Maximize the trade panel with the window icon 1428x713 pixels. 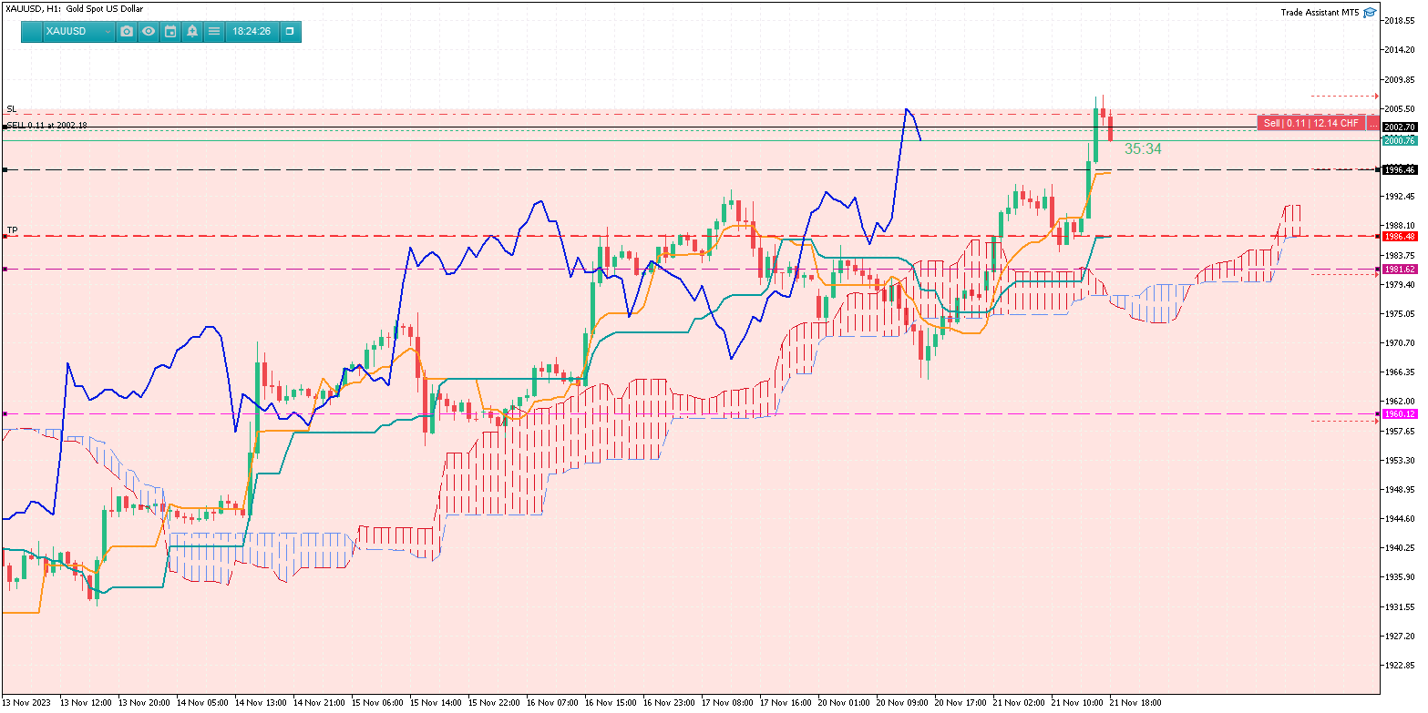290,31
